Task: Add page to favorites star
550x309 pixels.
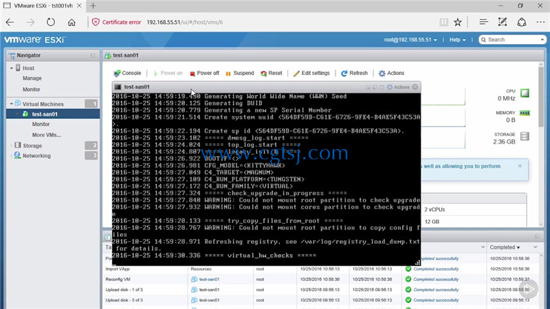Action: (458, 22)
